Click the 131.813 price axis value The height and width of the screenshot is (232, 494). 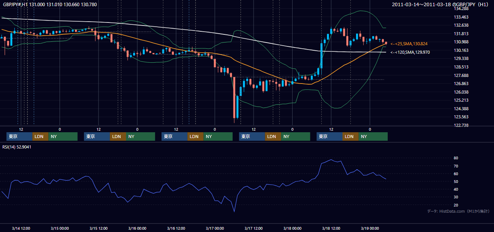tap(460, 34)
